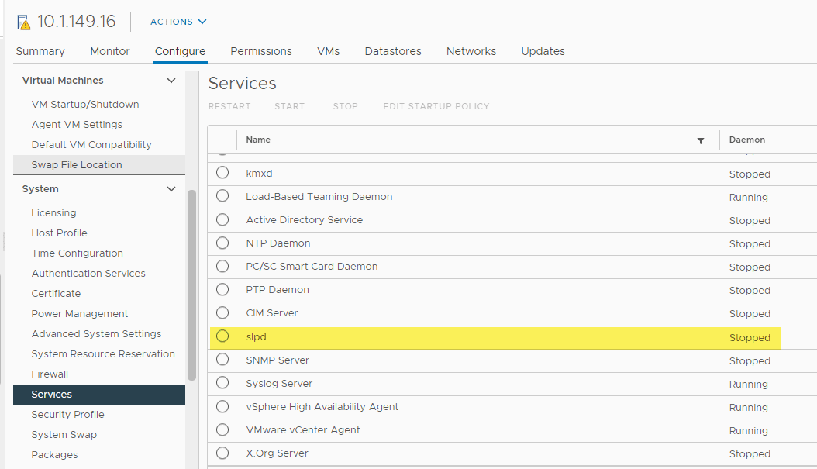Click the sidebar vertical scrollbar
Image resolution: width=817 pixels, height=469 pixels.
(x=191, y=287)
